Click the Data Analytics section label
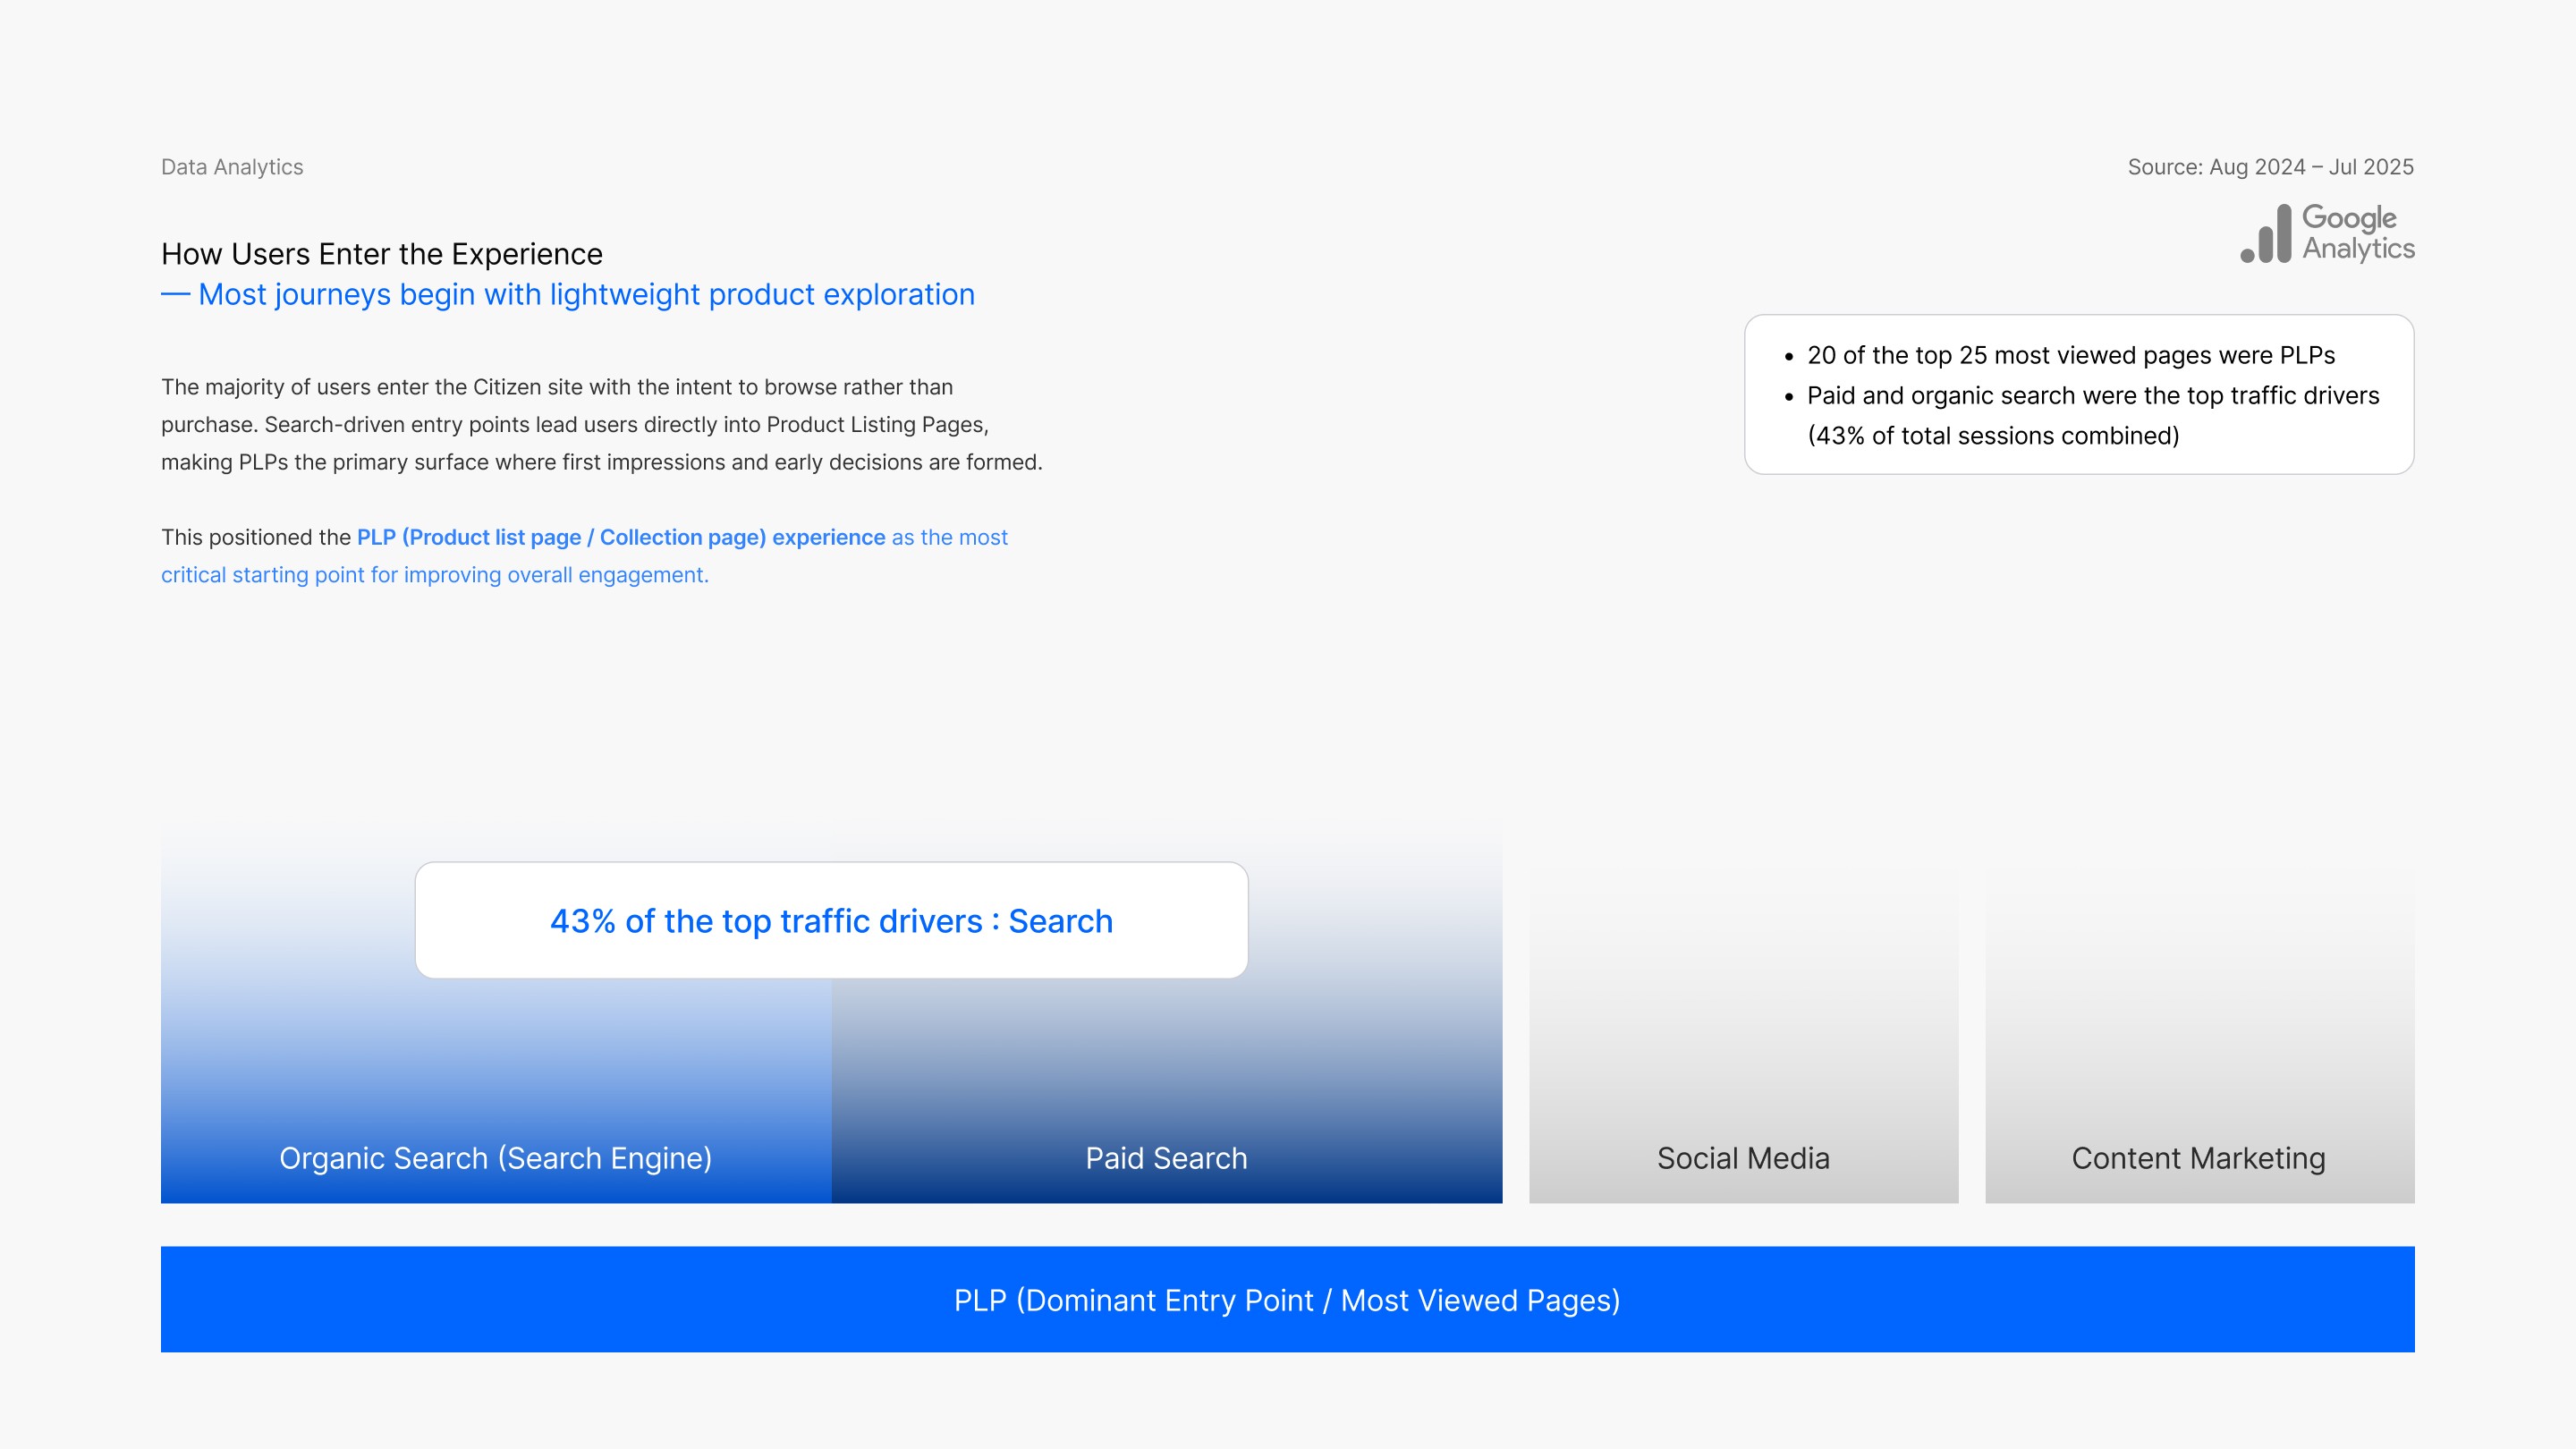Viewport: 2576px width, 1449px height. [x=232, y=167]
